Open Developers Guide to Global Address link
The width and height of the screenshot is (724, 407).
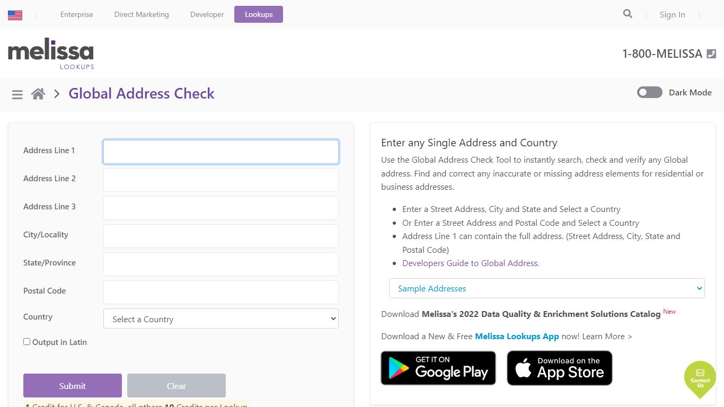click(471, 263)
